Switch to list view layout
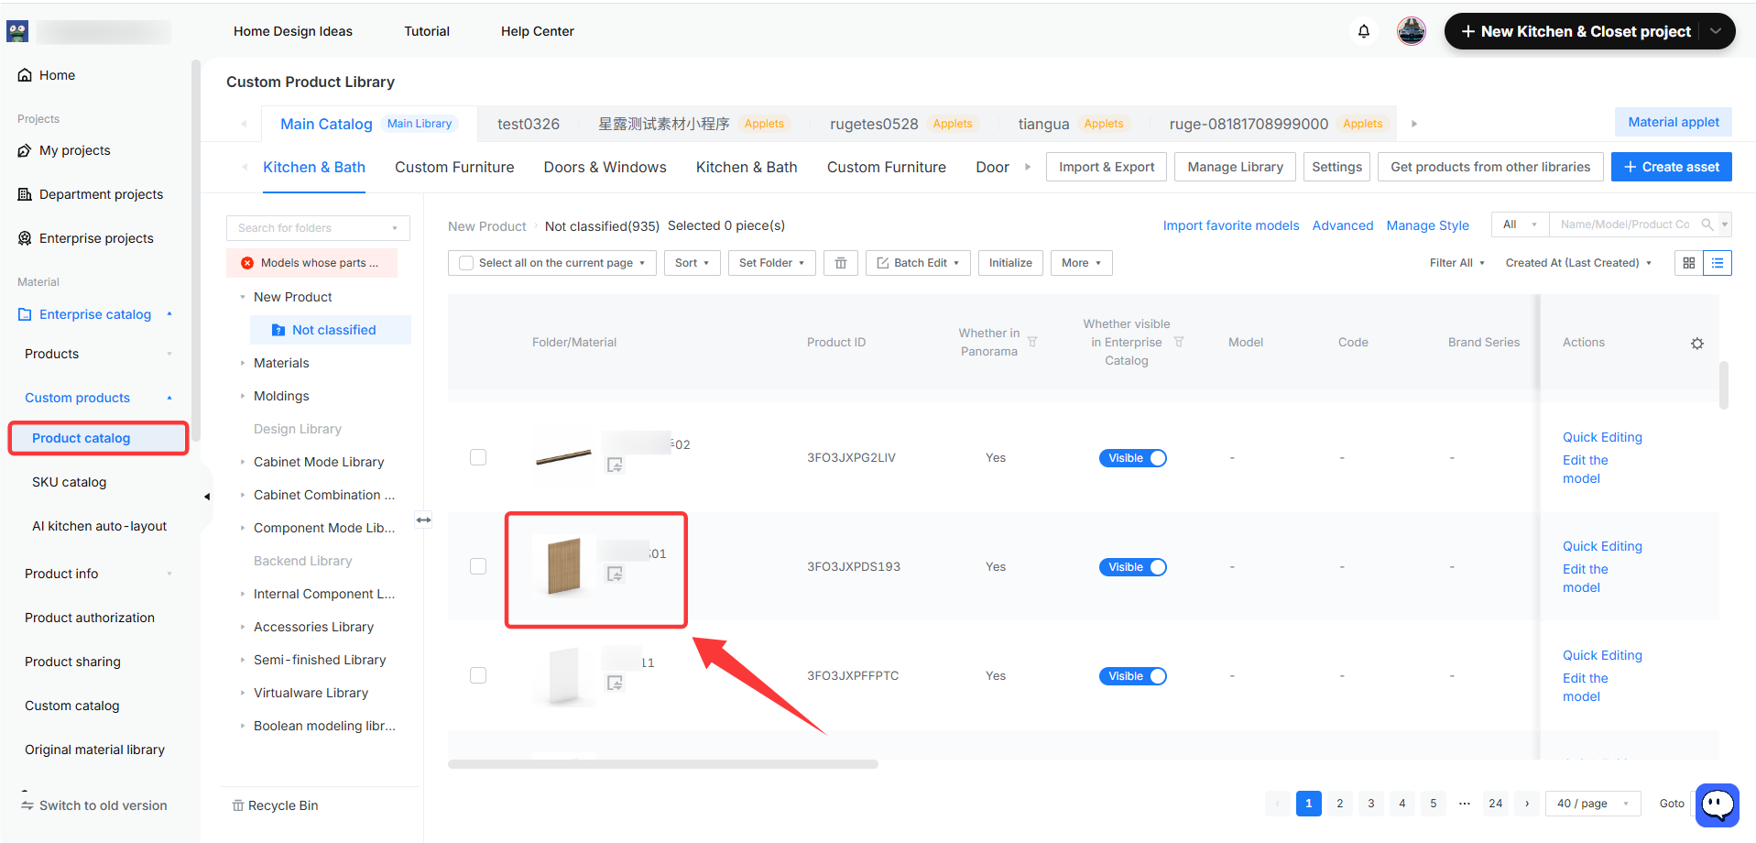Viewport: 1756px width, 843px height. tap(1718, 263)
